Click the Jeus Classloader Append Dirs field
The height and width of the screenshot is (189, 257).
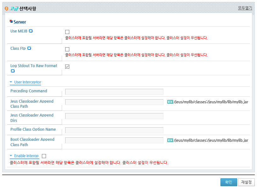[x=114, y=116]
